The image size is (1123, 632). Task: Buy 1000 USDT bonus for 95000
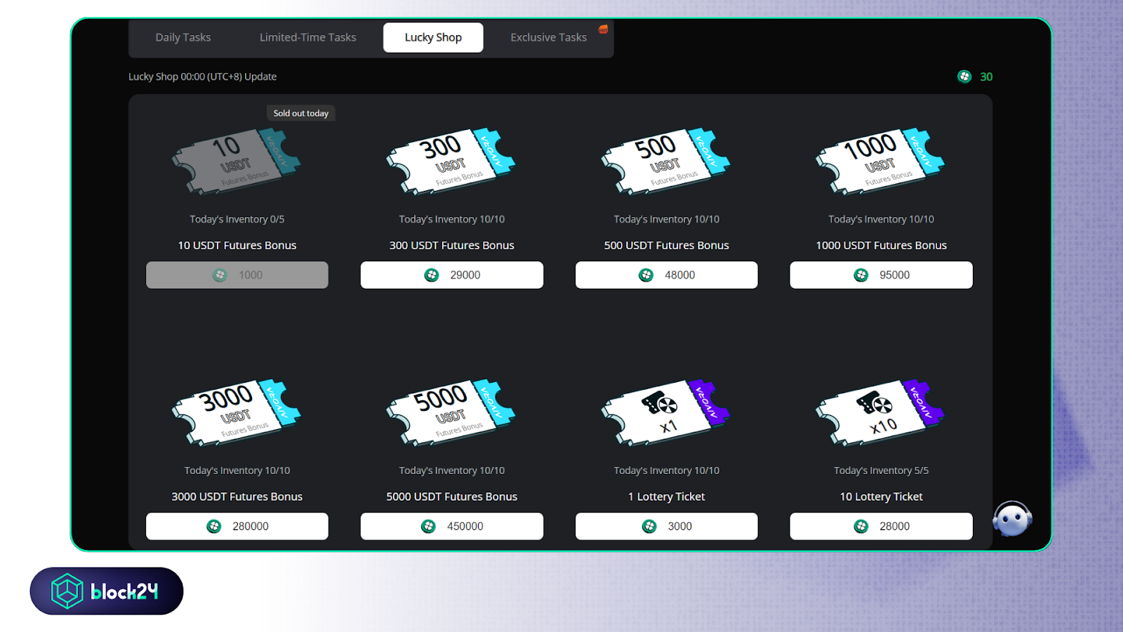[x=882, y=275]
